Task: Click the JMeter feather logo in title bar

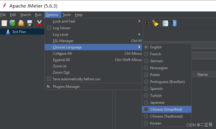Action: pos(5,6)
